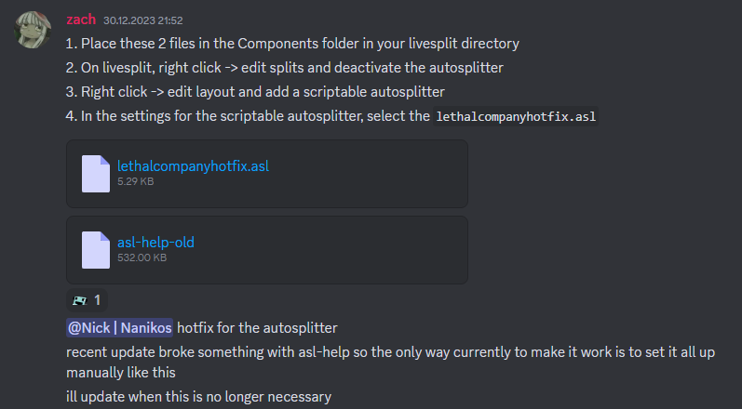
Task: Click step 2 about deactivating the autosplitter
Action: tap(284, 68)
